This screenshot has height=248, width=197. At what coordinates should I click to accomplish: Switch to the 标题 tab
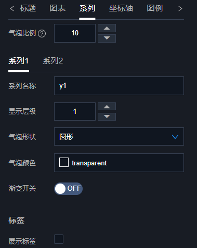click(x=28, y=8)
